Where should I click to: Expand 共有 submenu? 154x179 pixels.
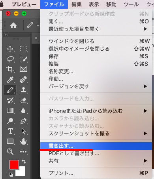coord(96,161)
